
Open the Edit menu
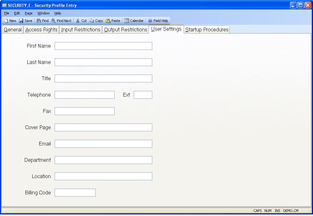click(x=17, y=13)
